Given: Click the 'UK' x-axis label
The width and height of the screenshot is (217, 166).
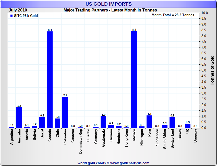Looking at the screenshot, I should (x=188, y=131).
